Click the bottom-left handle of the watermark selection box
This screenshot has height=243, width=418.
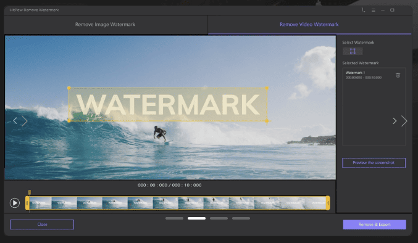(x=69, y=121)
